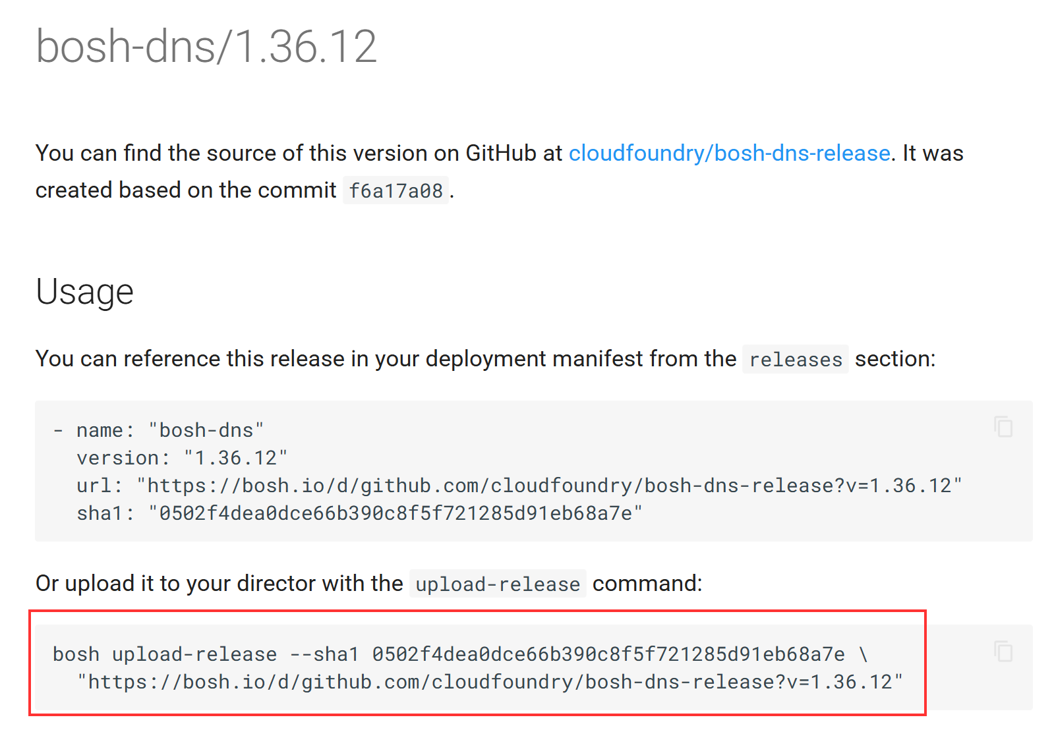Screen dimensions: 1054x730
Task: Click the sha1: line in the manifest
Action: coord(359,513)
